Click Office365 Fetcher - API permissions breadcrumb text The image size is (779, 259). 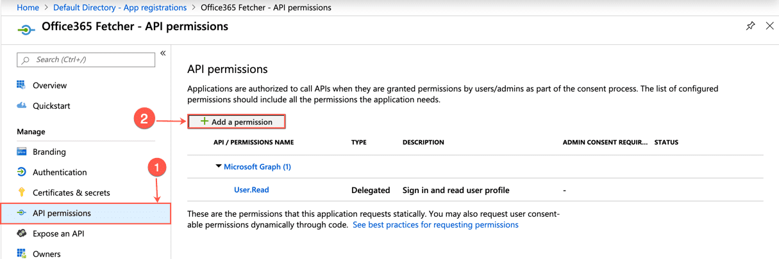click(266, 8)
